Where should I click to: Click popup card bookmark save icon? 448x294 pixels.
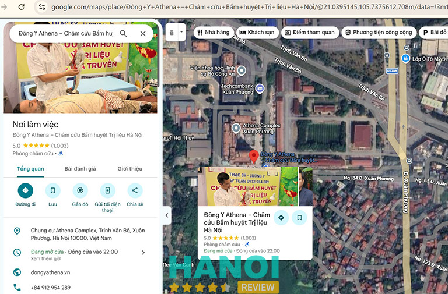[299, 218]
